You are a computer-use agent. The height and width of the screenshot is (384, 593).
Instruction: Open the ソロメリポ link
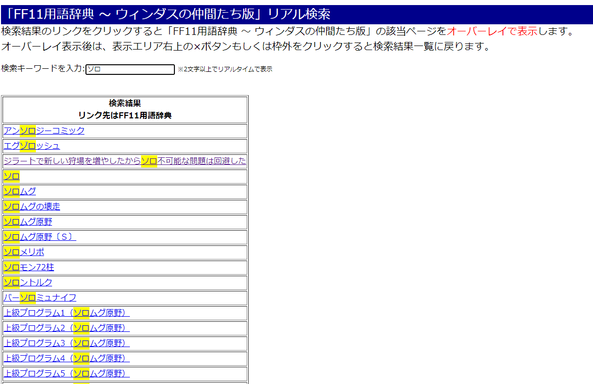coord(24,251)
